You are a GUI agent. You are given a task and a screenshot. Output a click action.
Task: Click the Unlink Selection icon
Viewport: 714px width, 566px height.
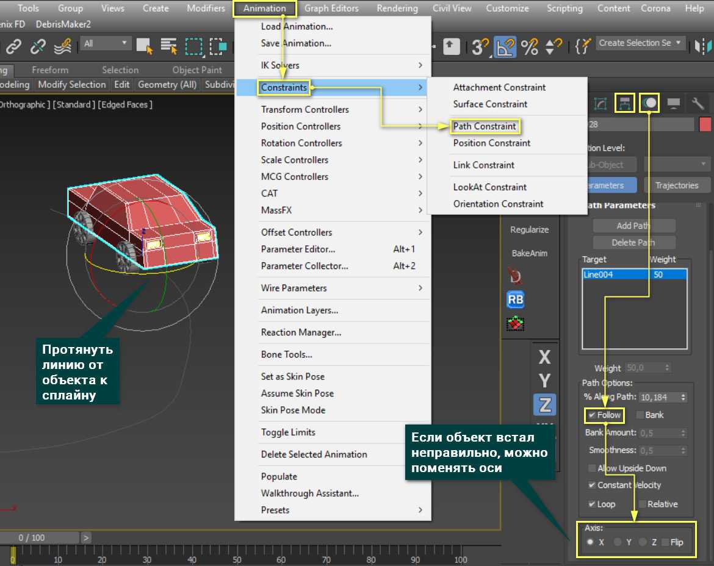(38, 46)
